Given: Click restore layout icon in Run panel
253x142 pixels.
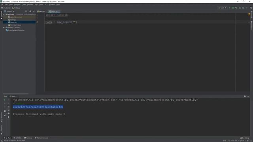Looking at the screenshot, I should [5, 111].
